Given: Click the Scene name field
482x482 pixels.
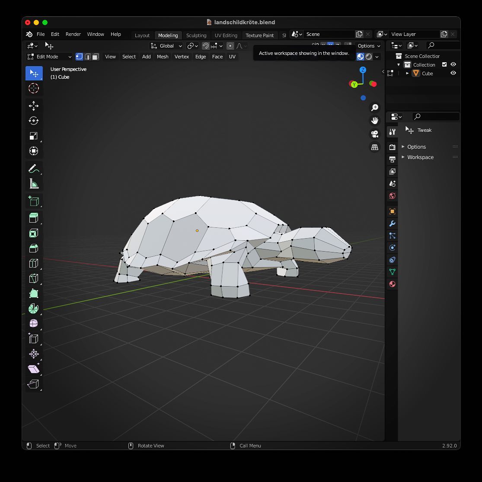Looking at the screenshot, I should click(329, 34).
